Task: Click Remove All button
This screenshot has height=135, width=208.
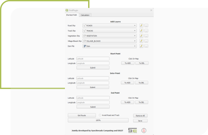Action: (140, 116)
